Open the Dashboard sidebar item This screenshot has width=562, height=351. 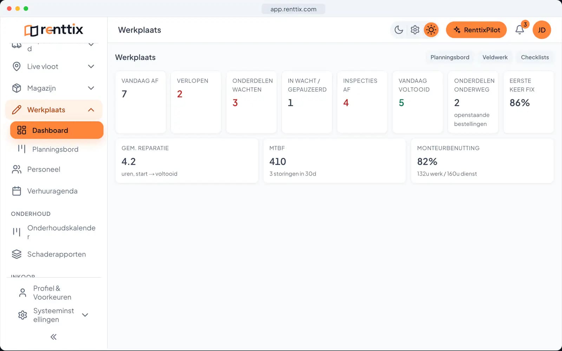pos(57,130)
